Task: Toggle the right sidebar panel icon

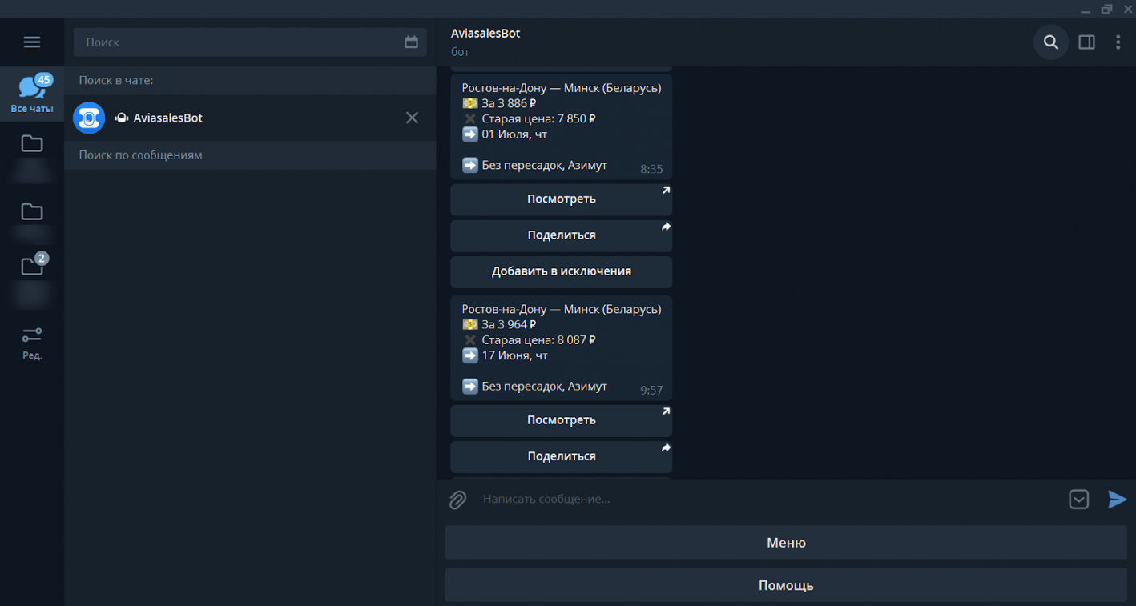Action: tap(1086, 42)
